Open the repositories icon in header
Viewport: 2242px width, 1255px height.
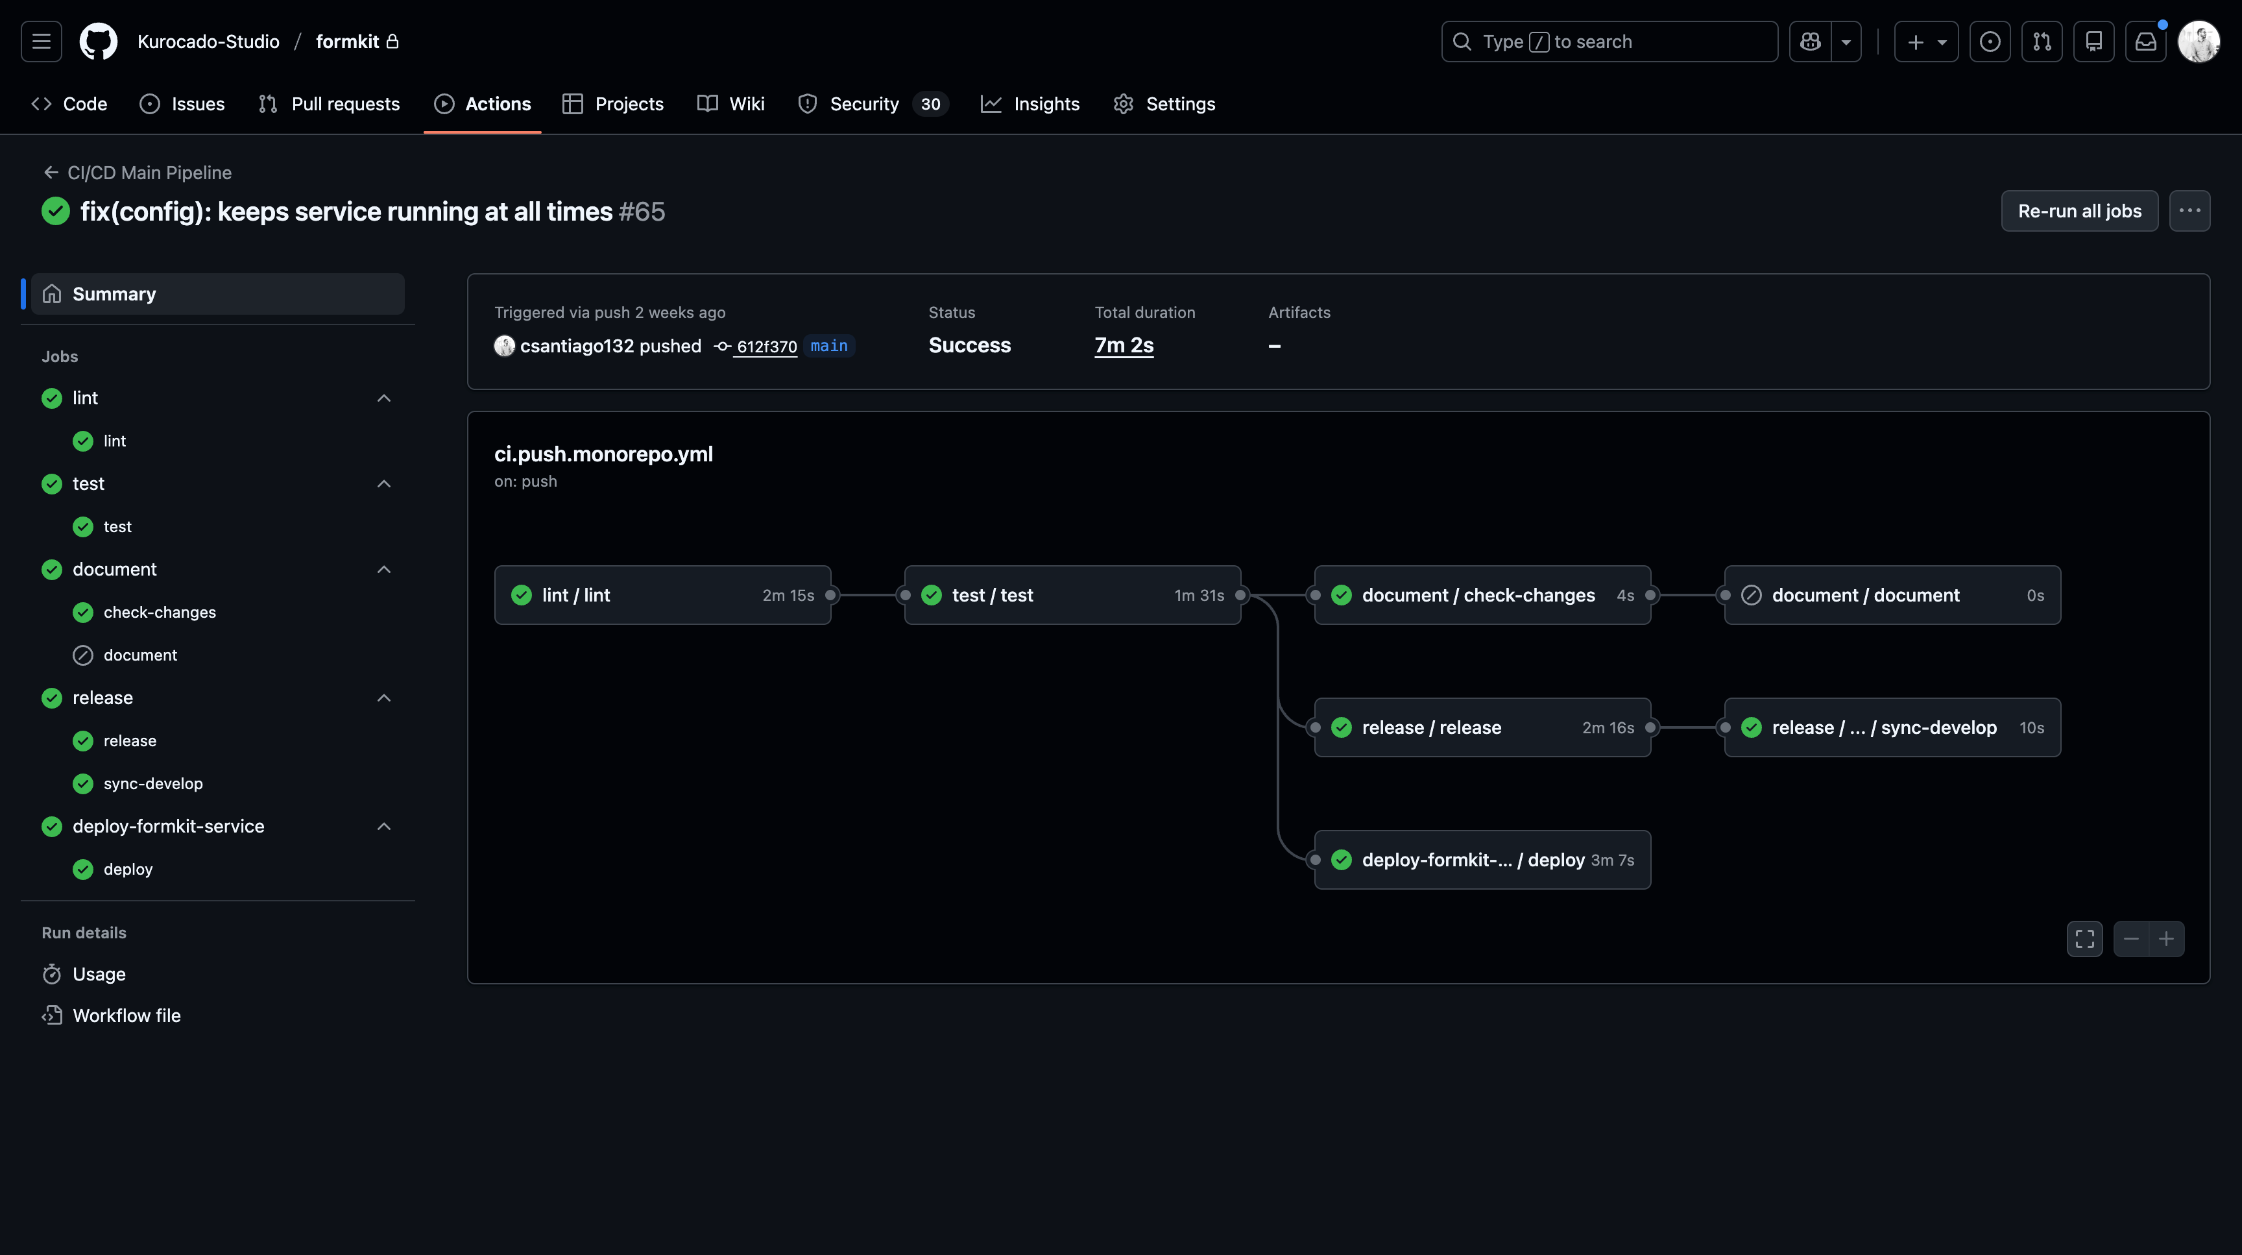[x=2094, y=41]
